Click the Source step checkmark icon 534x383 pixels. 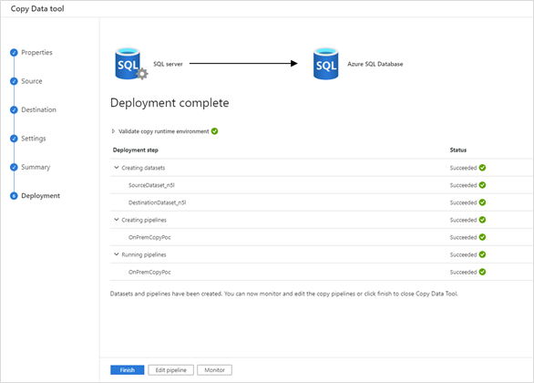14,81
